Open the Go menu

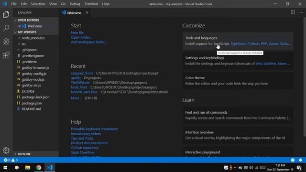coord(63,4)
